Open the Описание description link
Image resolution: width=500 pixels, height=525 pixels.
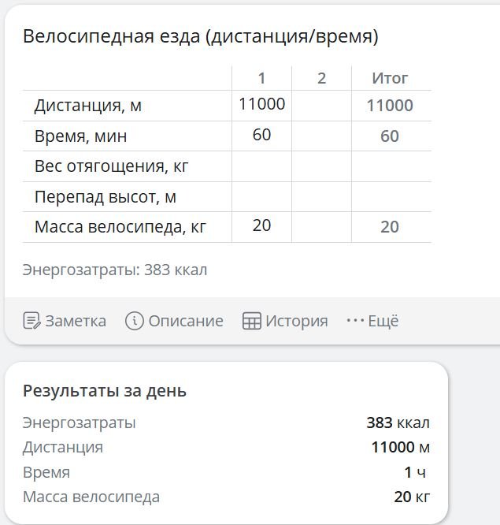point(185,321)
